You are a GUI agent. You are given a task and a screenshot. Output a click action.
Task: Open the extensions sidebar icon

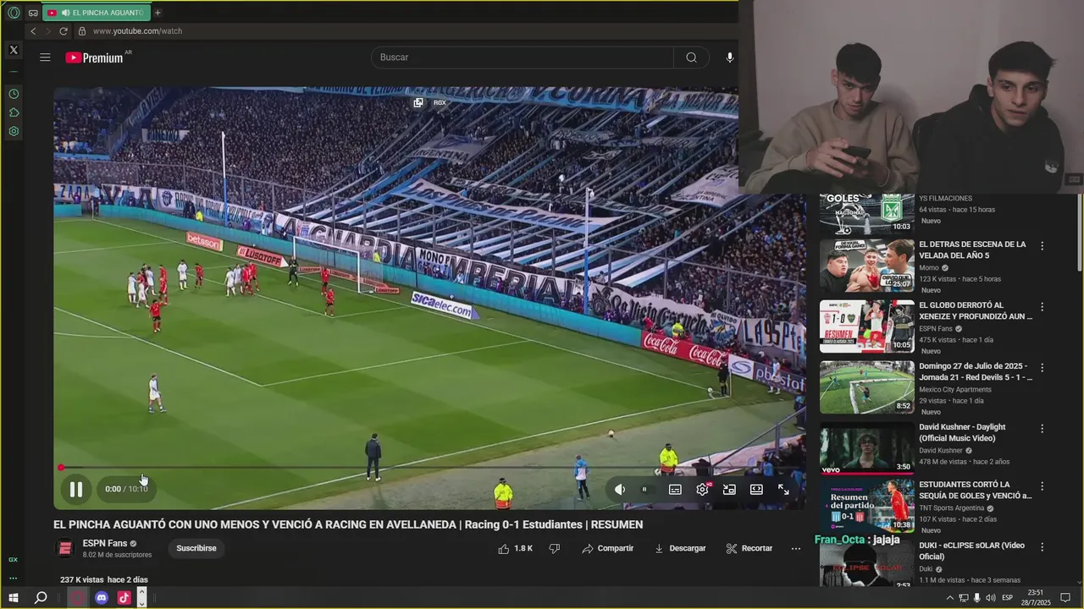14,112
